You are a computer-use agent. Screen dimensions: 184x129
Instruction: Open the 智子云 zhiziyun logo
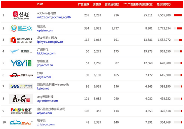[21, 122]
